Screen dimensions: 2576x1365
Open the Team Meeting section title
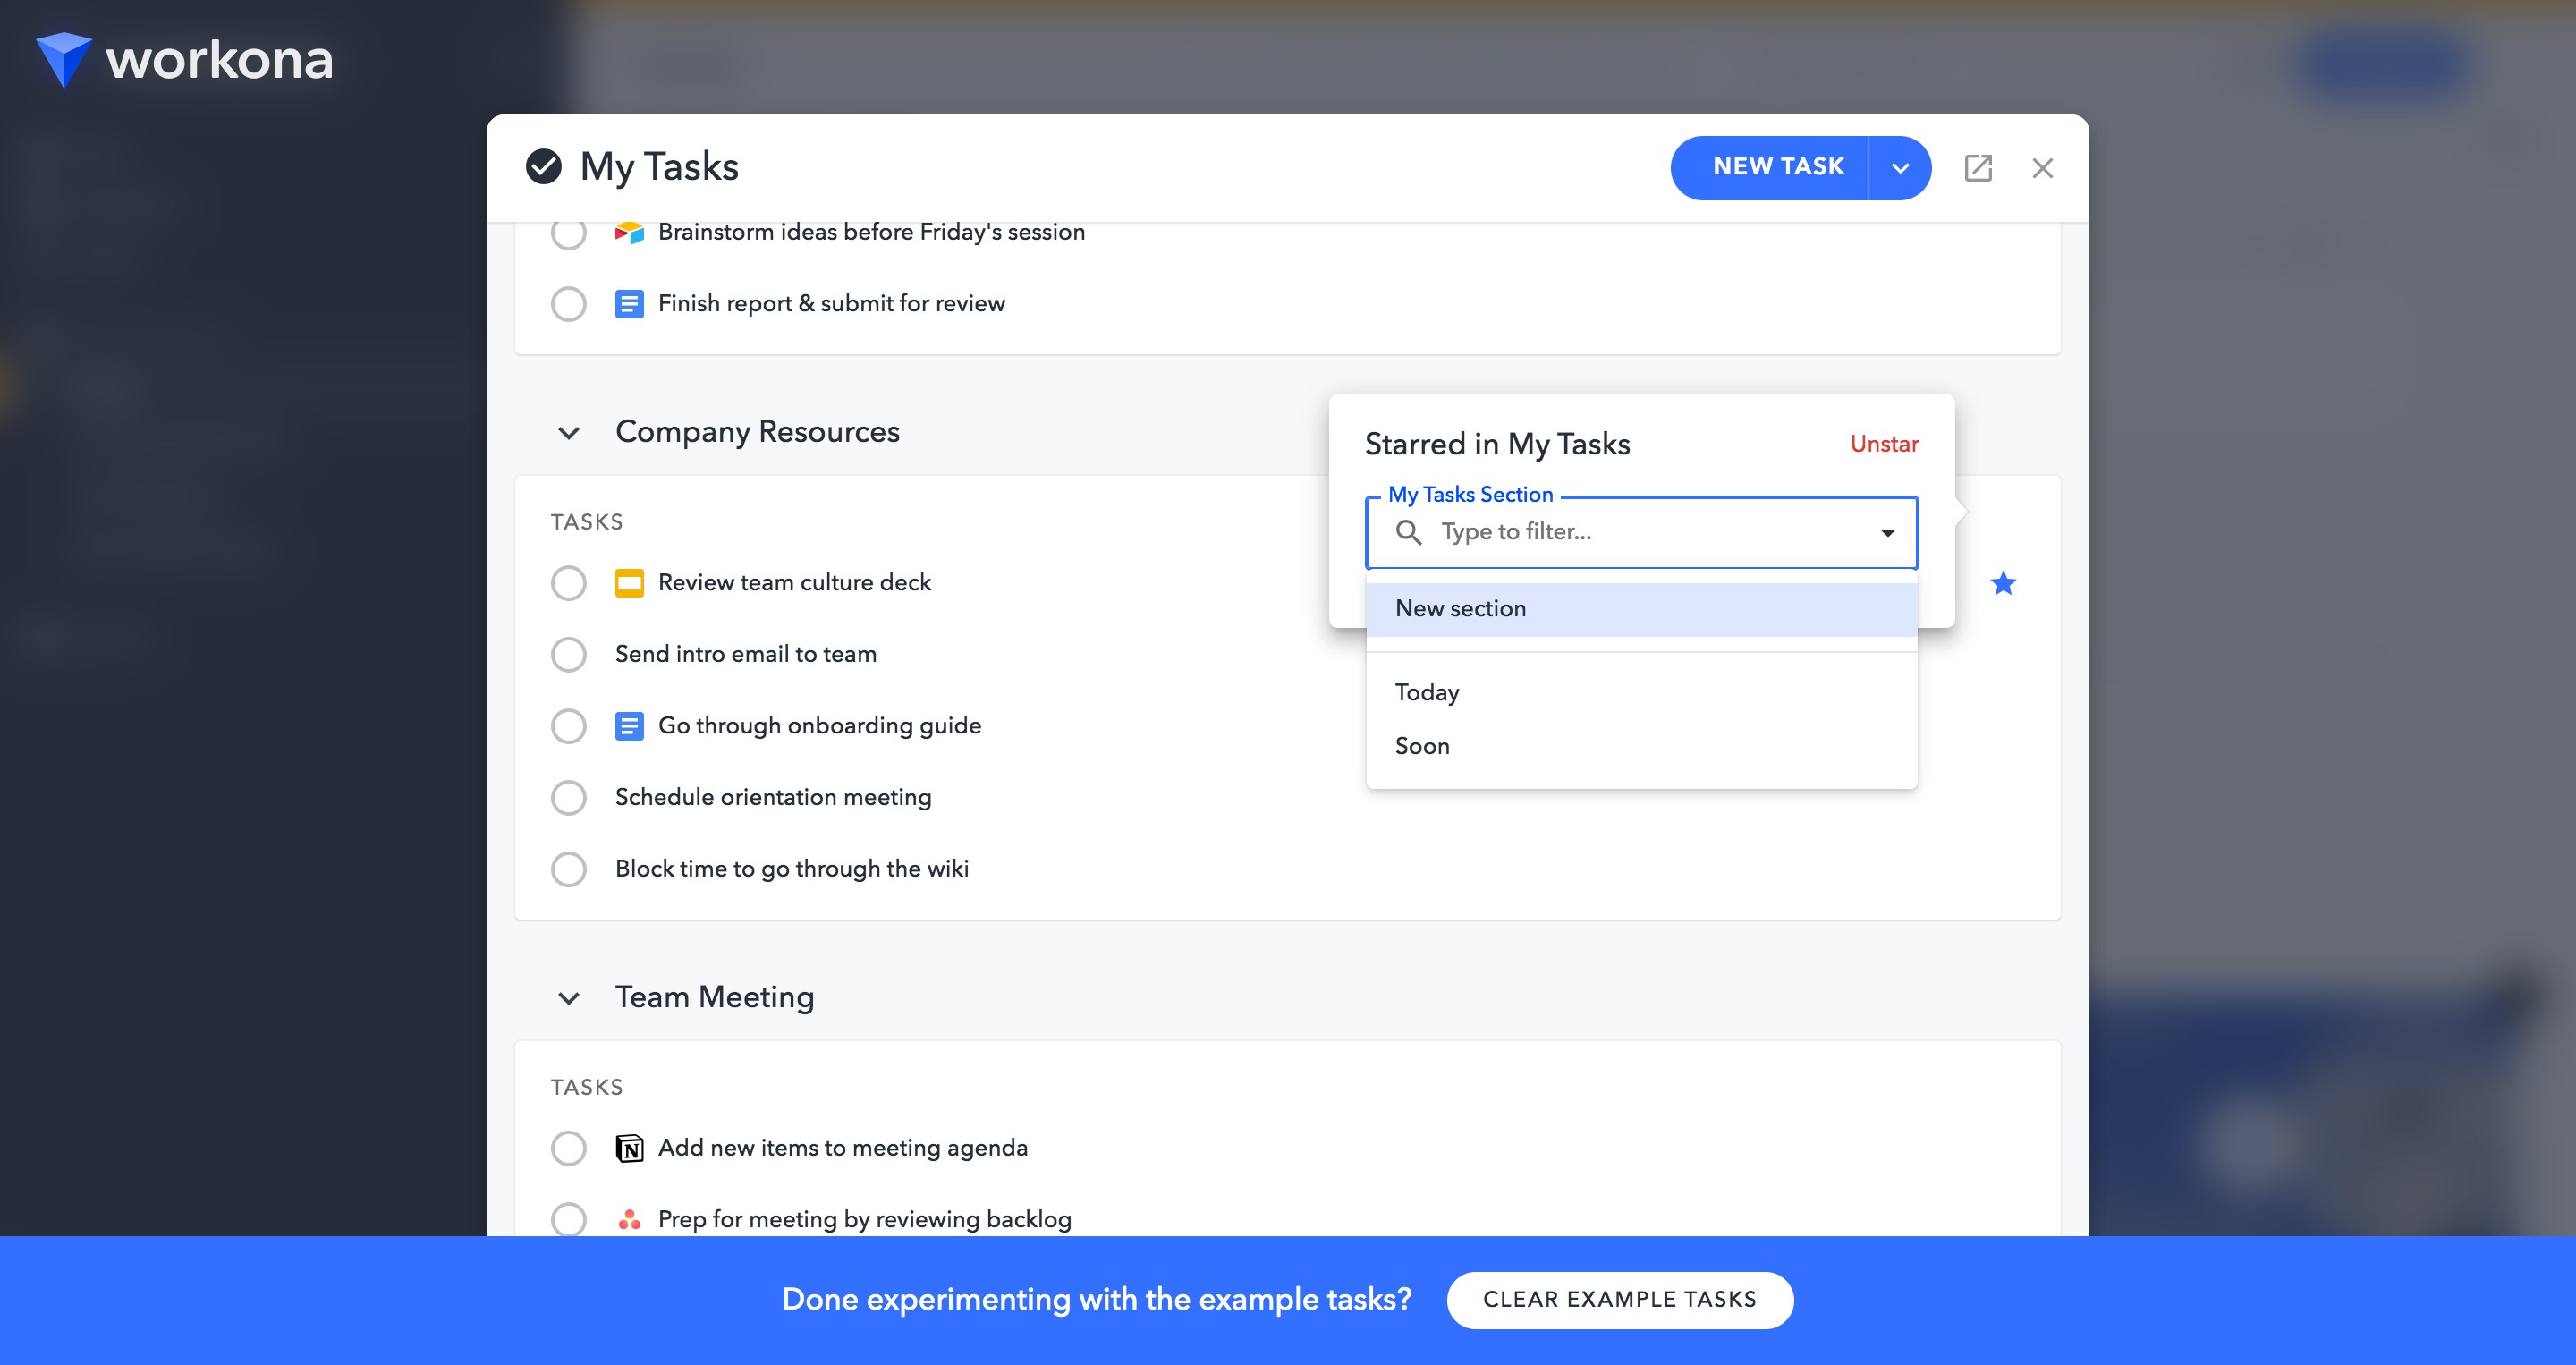pyautogui.click(x=714, y=997)
